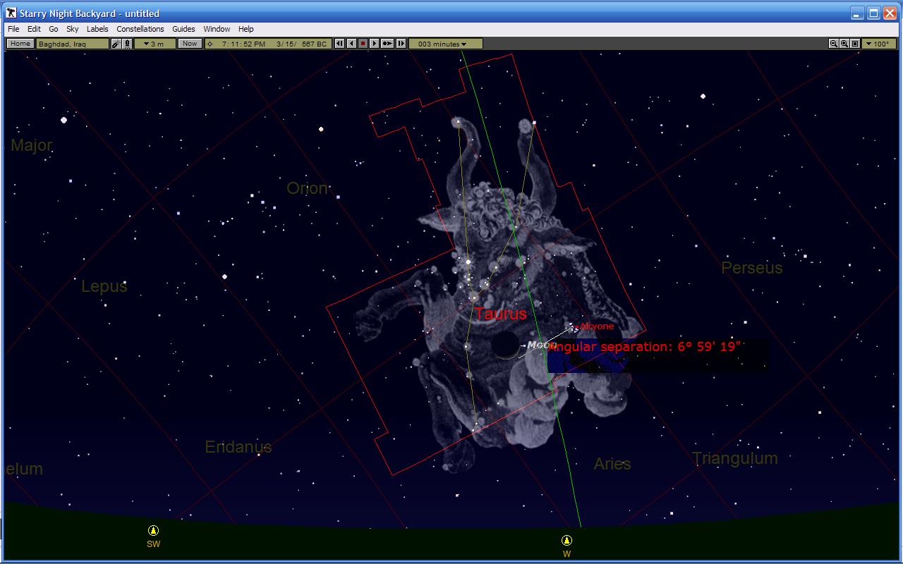The width and height of the screenshot is (903, 564).
Task: Click the reset field of view icon
Action: click(x=855, y=44)
